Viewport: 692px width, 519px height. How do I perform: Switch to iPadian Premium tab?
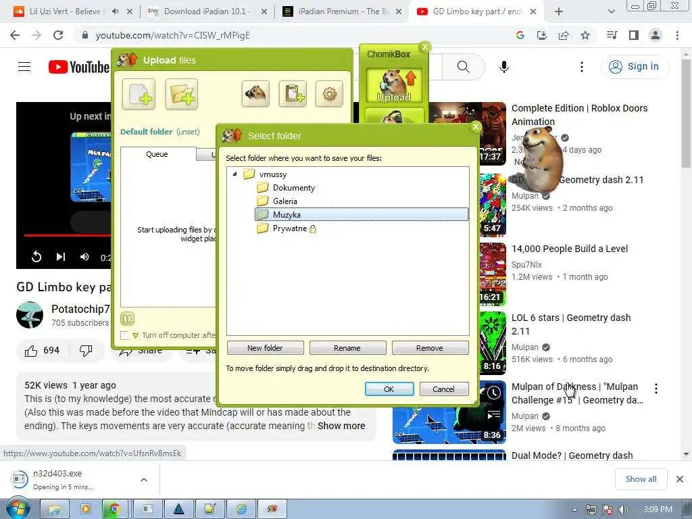click(343, 11)
